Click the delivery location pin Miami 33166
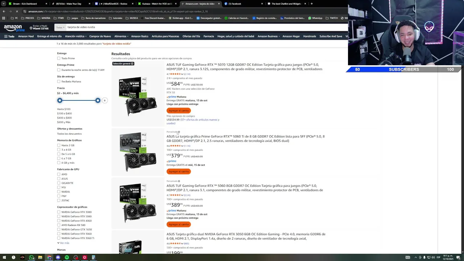This screenshot has width=464, height=261. [x=39, y=27]
